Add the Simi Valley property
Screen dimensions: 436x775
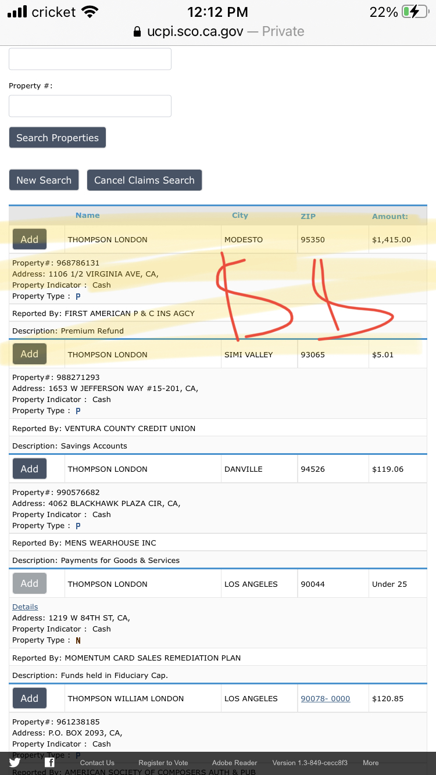pos(30,354)
